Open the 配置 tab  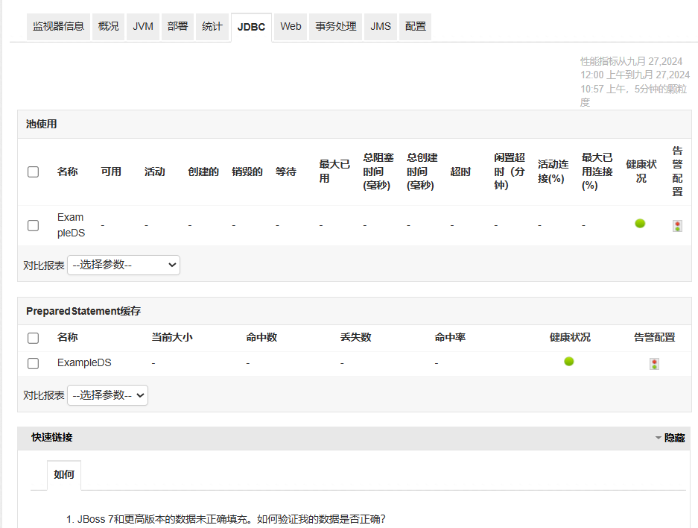(416, 26)
